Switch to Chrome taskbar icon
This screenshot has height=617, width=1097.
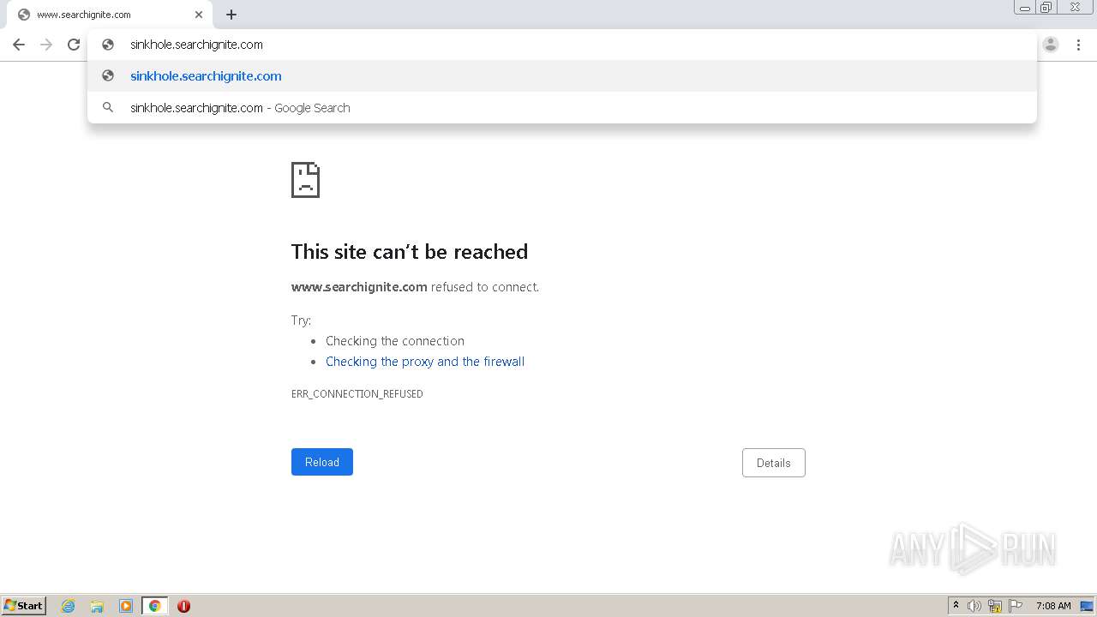154,606
